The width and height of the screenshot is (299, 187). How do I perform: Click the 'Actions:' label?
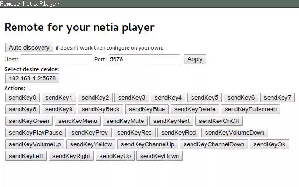tap(15, 88)
